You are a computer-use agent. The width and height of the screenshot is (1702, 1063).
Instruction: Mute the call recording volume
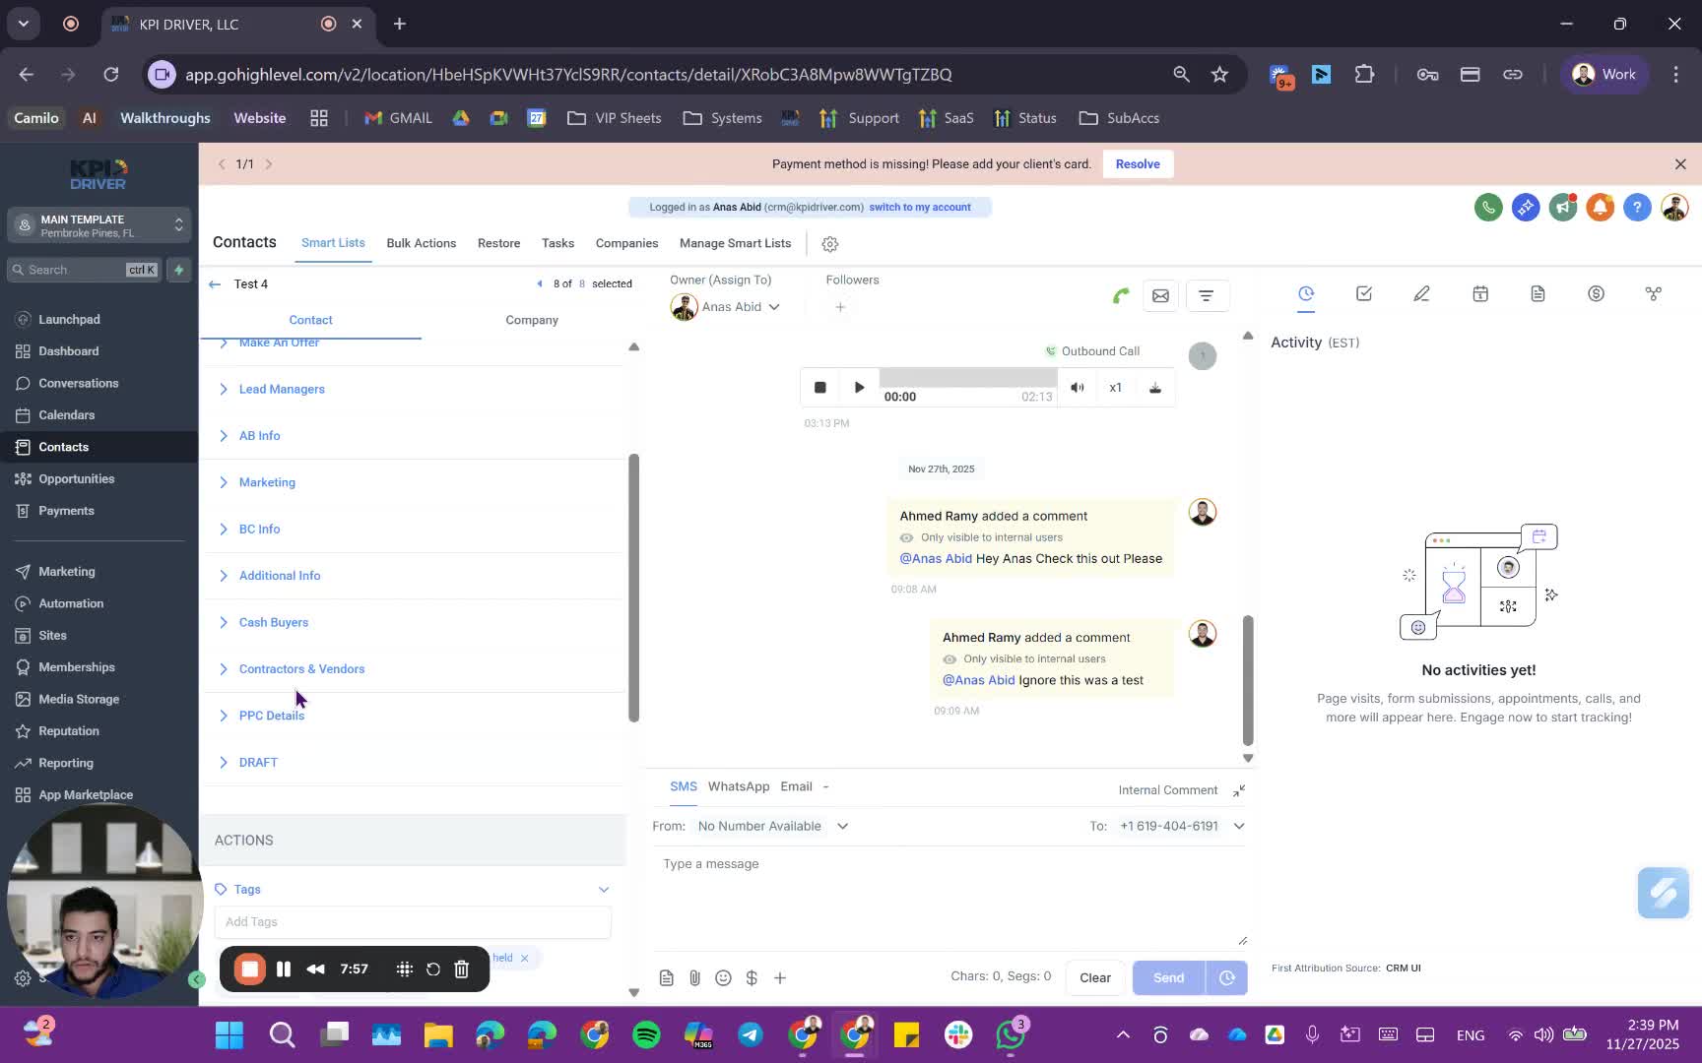[1078, 388]
